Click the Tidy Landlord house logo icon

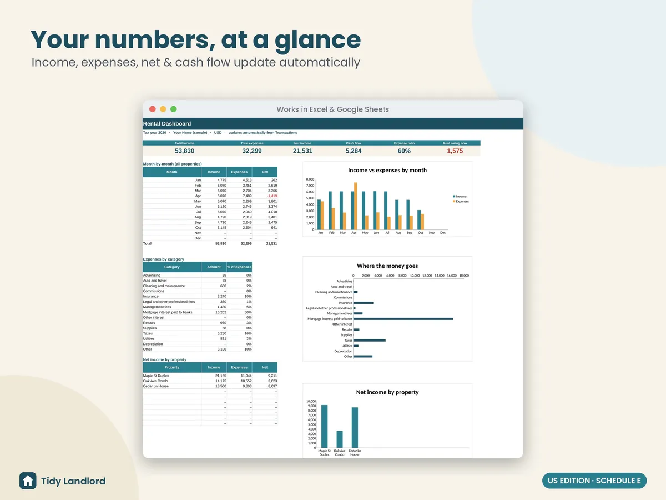[28, 481]
